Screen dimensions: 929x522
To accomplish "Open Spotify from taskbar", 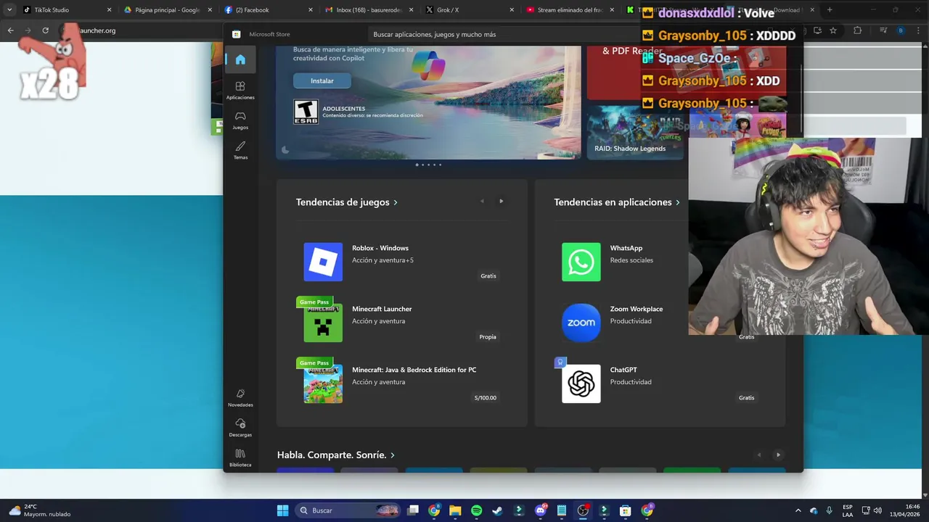I will [476, 510].
